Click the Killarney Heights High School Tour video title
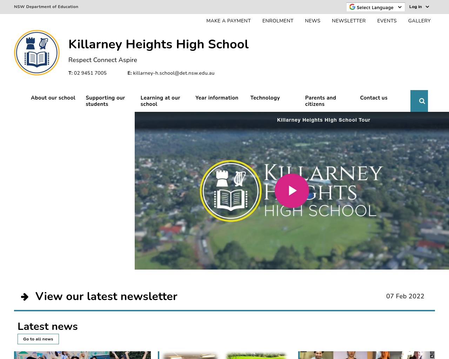 tap(323, 120)
